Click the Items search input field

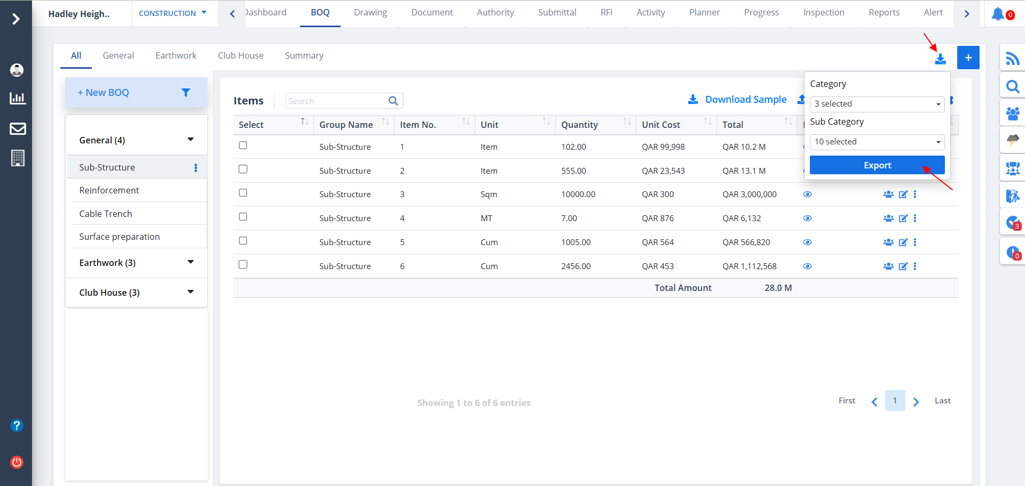click(336, 101)
